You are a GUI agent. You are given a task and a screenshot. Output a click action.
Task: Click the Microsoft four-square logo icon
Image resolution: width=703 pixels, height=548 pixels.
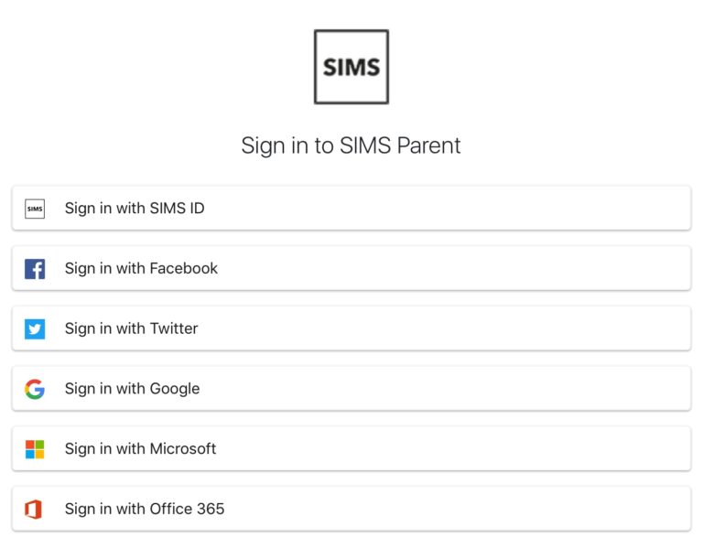pos(35,449)
